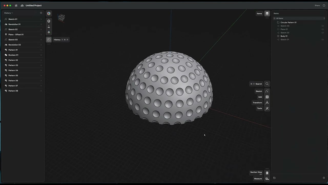Select Pattern 05 in the history list
This screenshot has height=185, width=328.
pyautogui.click(x=23, y=76)
